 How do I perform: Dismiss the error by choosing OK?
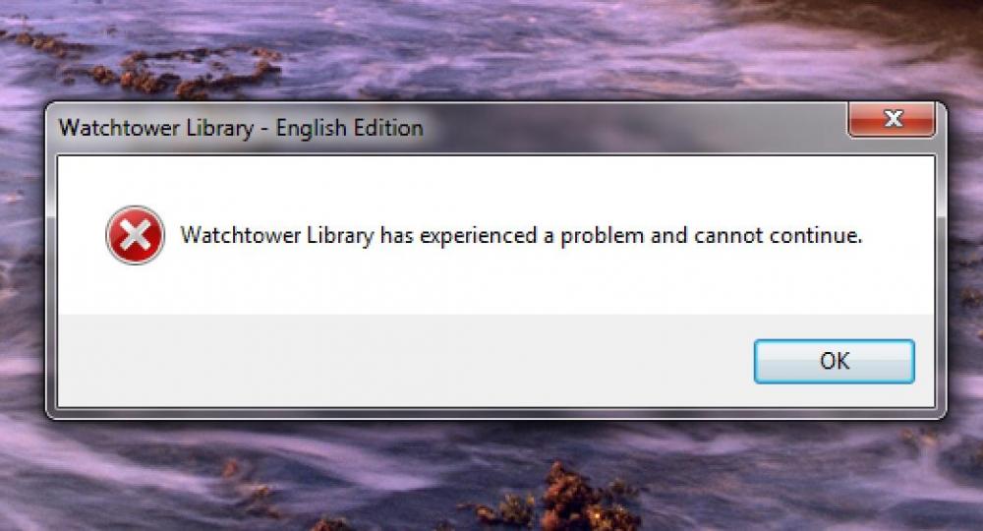[x=834, y=361]
